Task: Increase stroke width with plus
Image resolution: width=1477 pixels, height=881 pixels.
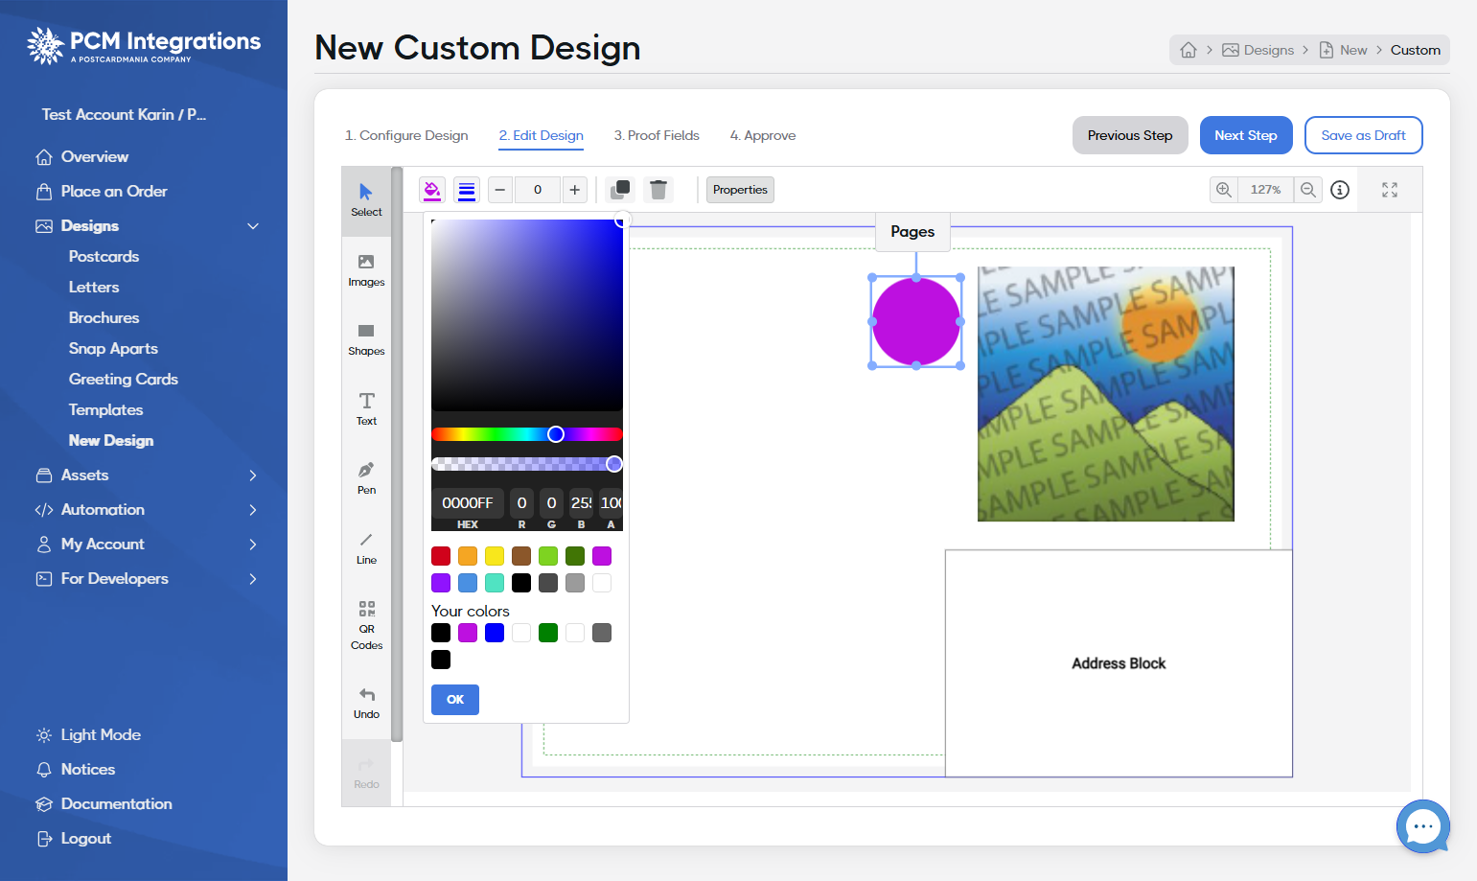Action: tap(574, 190)
